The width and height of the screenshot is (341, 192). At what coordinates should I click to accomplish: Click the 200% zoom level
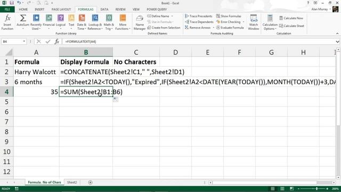(335, 189)
